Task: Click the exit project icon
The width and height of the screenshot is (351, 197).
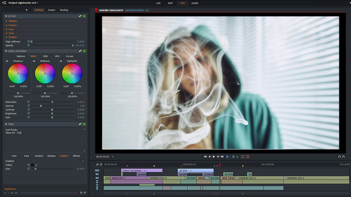Action: [x=4, y=3]
